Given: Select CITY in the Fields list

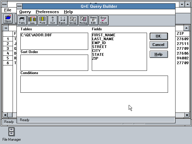Looking at the screenshot, I should click(x=119, y=51).
